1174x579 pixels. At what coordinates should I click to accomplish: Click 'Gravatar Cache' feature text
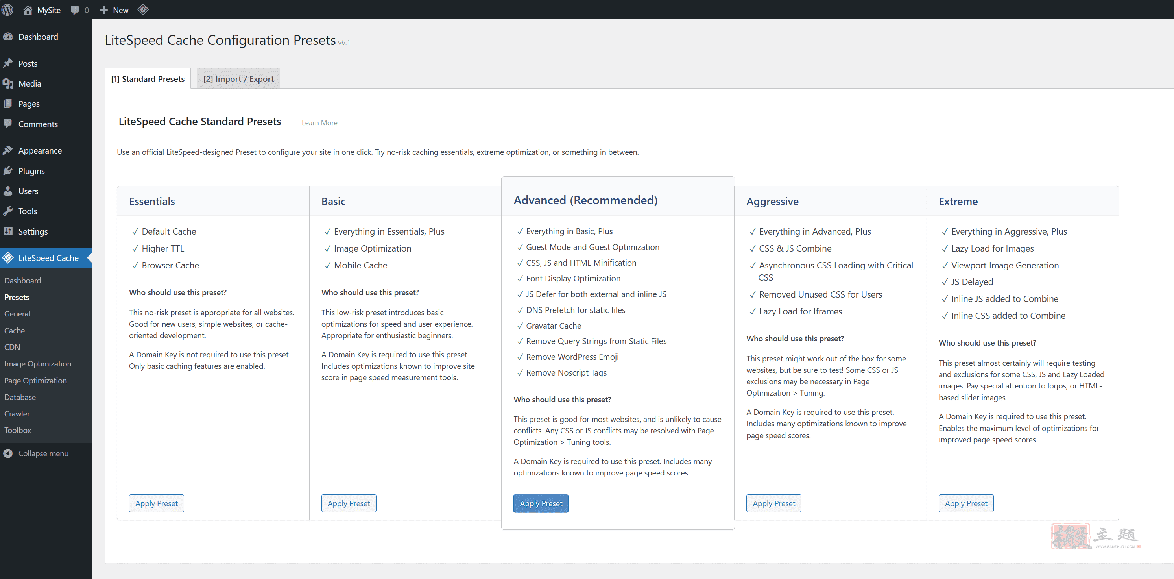click(554, 326)
